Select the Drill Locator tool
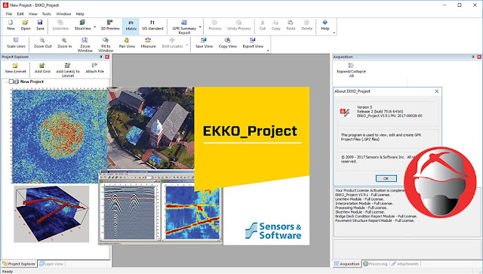 click(x=172, y=43)
